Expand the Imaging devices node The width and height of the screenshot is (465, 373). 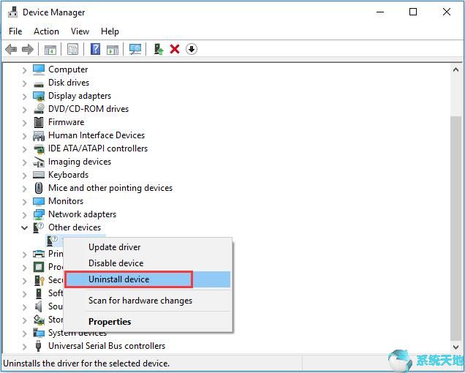tap(24, 162)
